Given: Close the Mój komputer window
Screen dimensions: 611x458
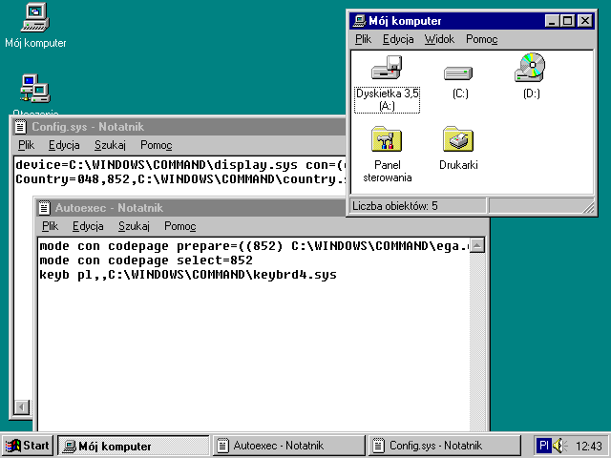Looking at the screenshot, I should coord(585,21).
